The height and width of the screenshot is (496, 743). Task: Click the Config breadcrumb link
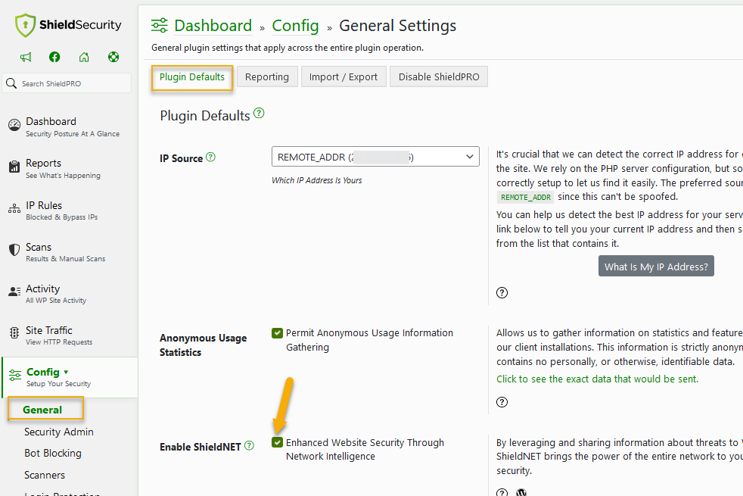[295, 26]
